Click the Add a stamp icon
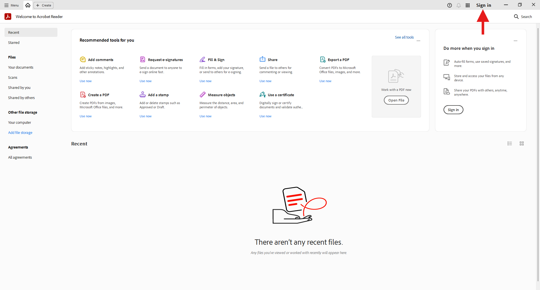Viewport: 540px width, 290px height. click(143, 94)
